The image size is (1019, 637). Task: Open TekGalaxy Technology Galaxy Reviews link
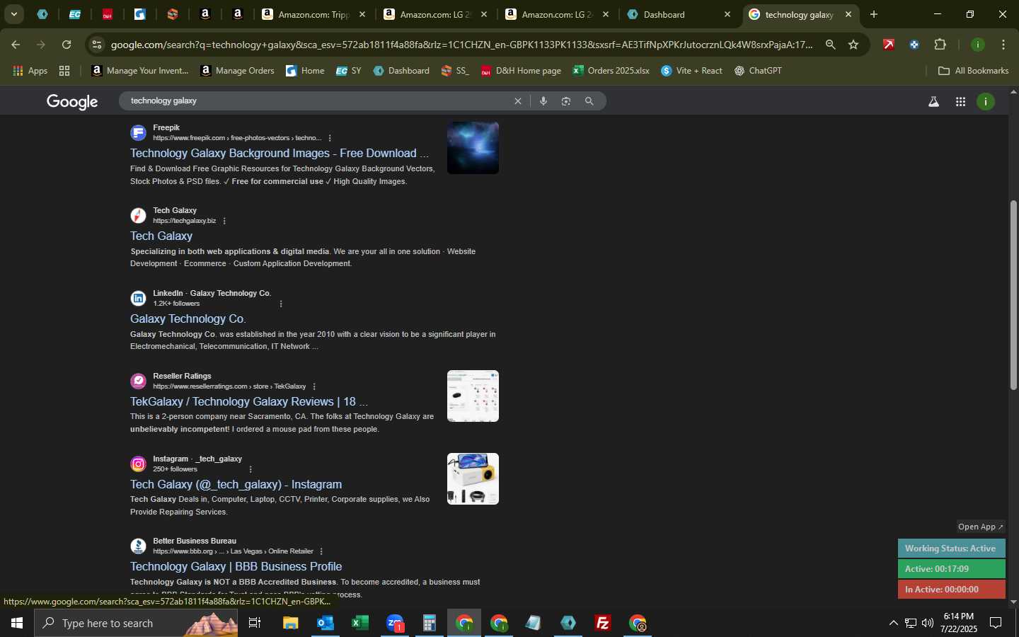(249, 402)
